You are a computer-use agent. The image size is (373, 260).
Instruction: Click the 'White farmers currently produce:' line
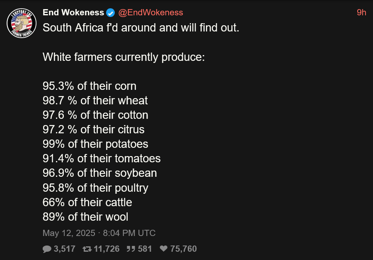124,57
